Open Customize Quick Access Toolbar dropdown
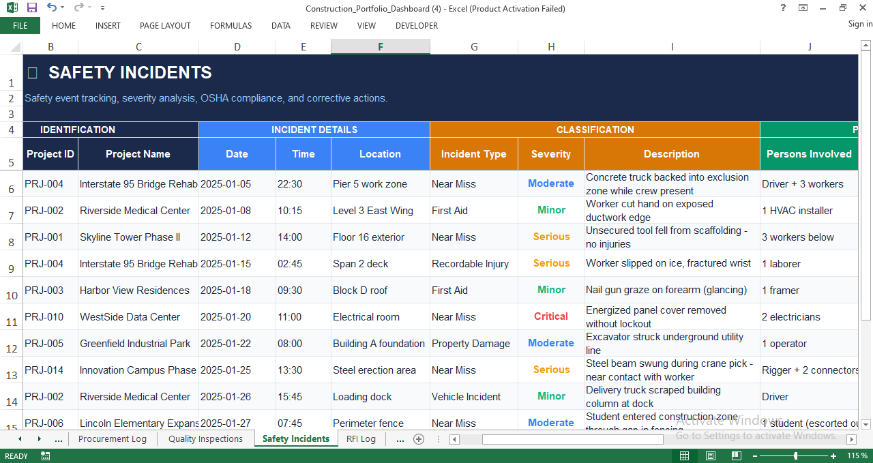This screenshot has height=463, width=873. (x=102, y=8)
